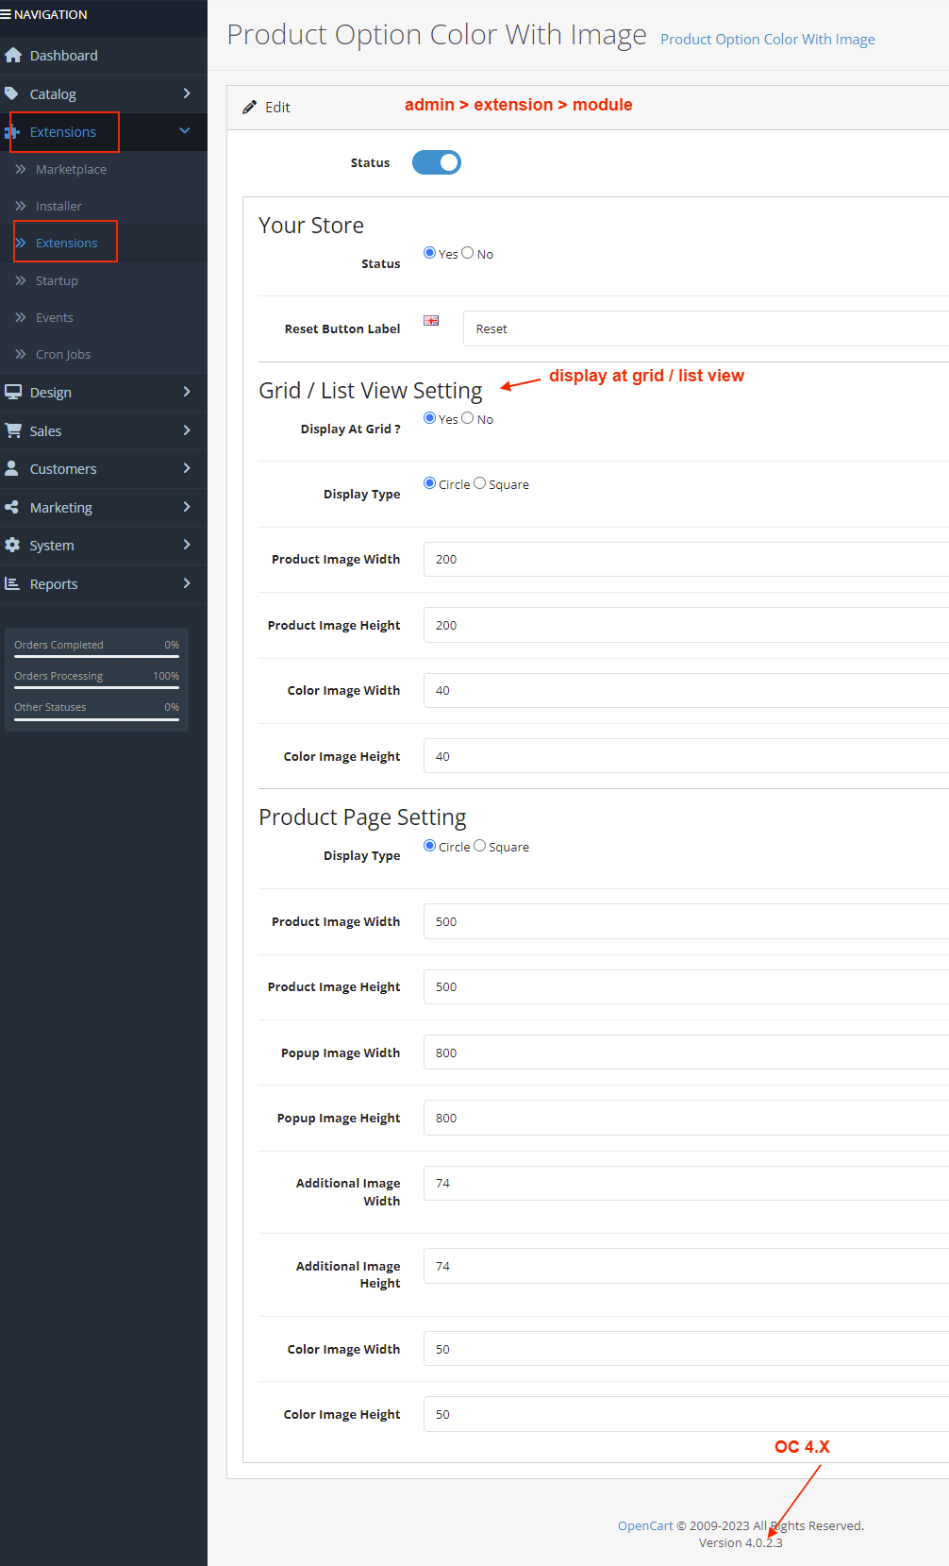Click the Dashboard home icon
The width and height of the screenshot is (949, 1566).
13,56
